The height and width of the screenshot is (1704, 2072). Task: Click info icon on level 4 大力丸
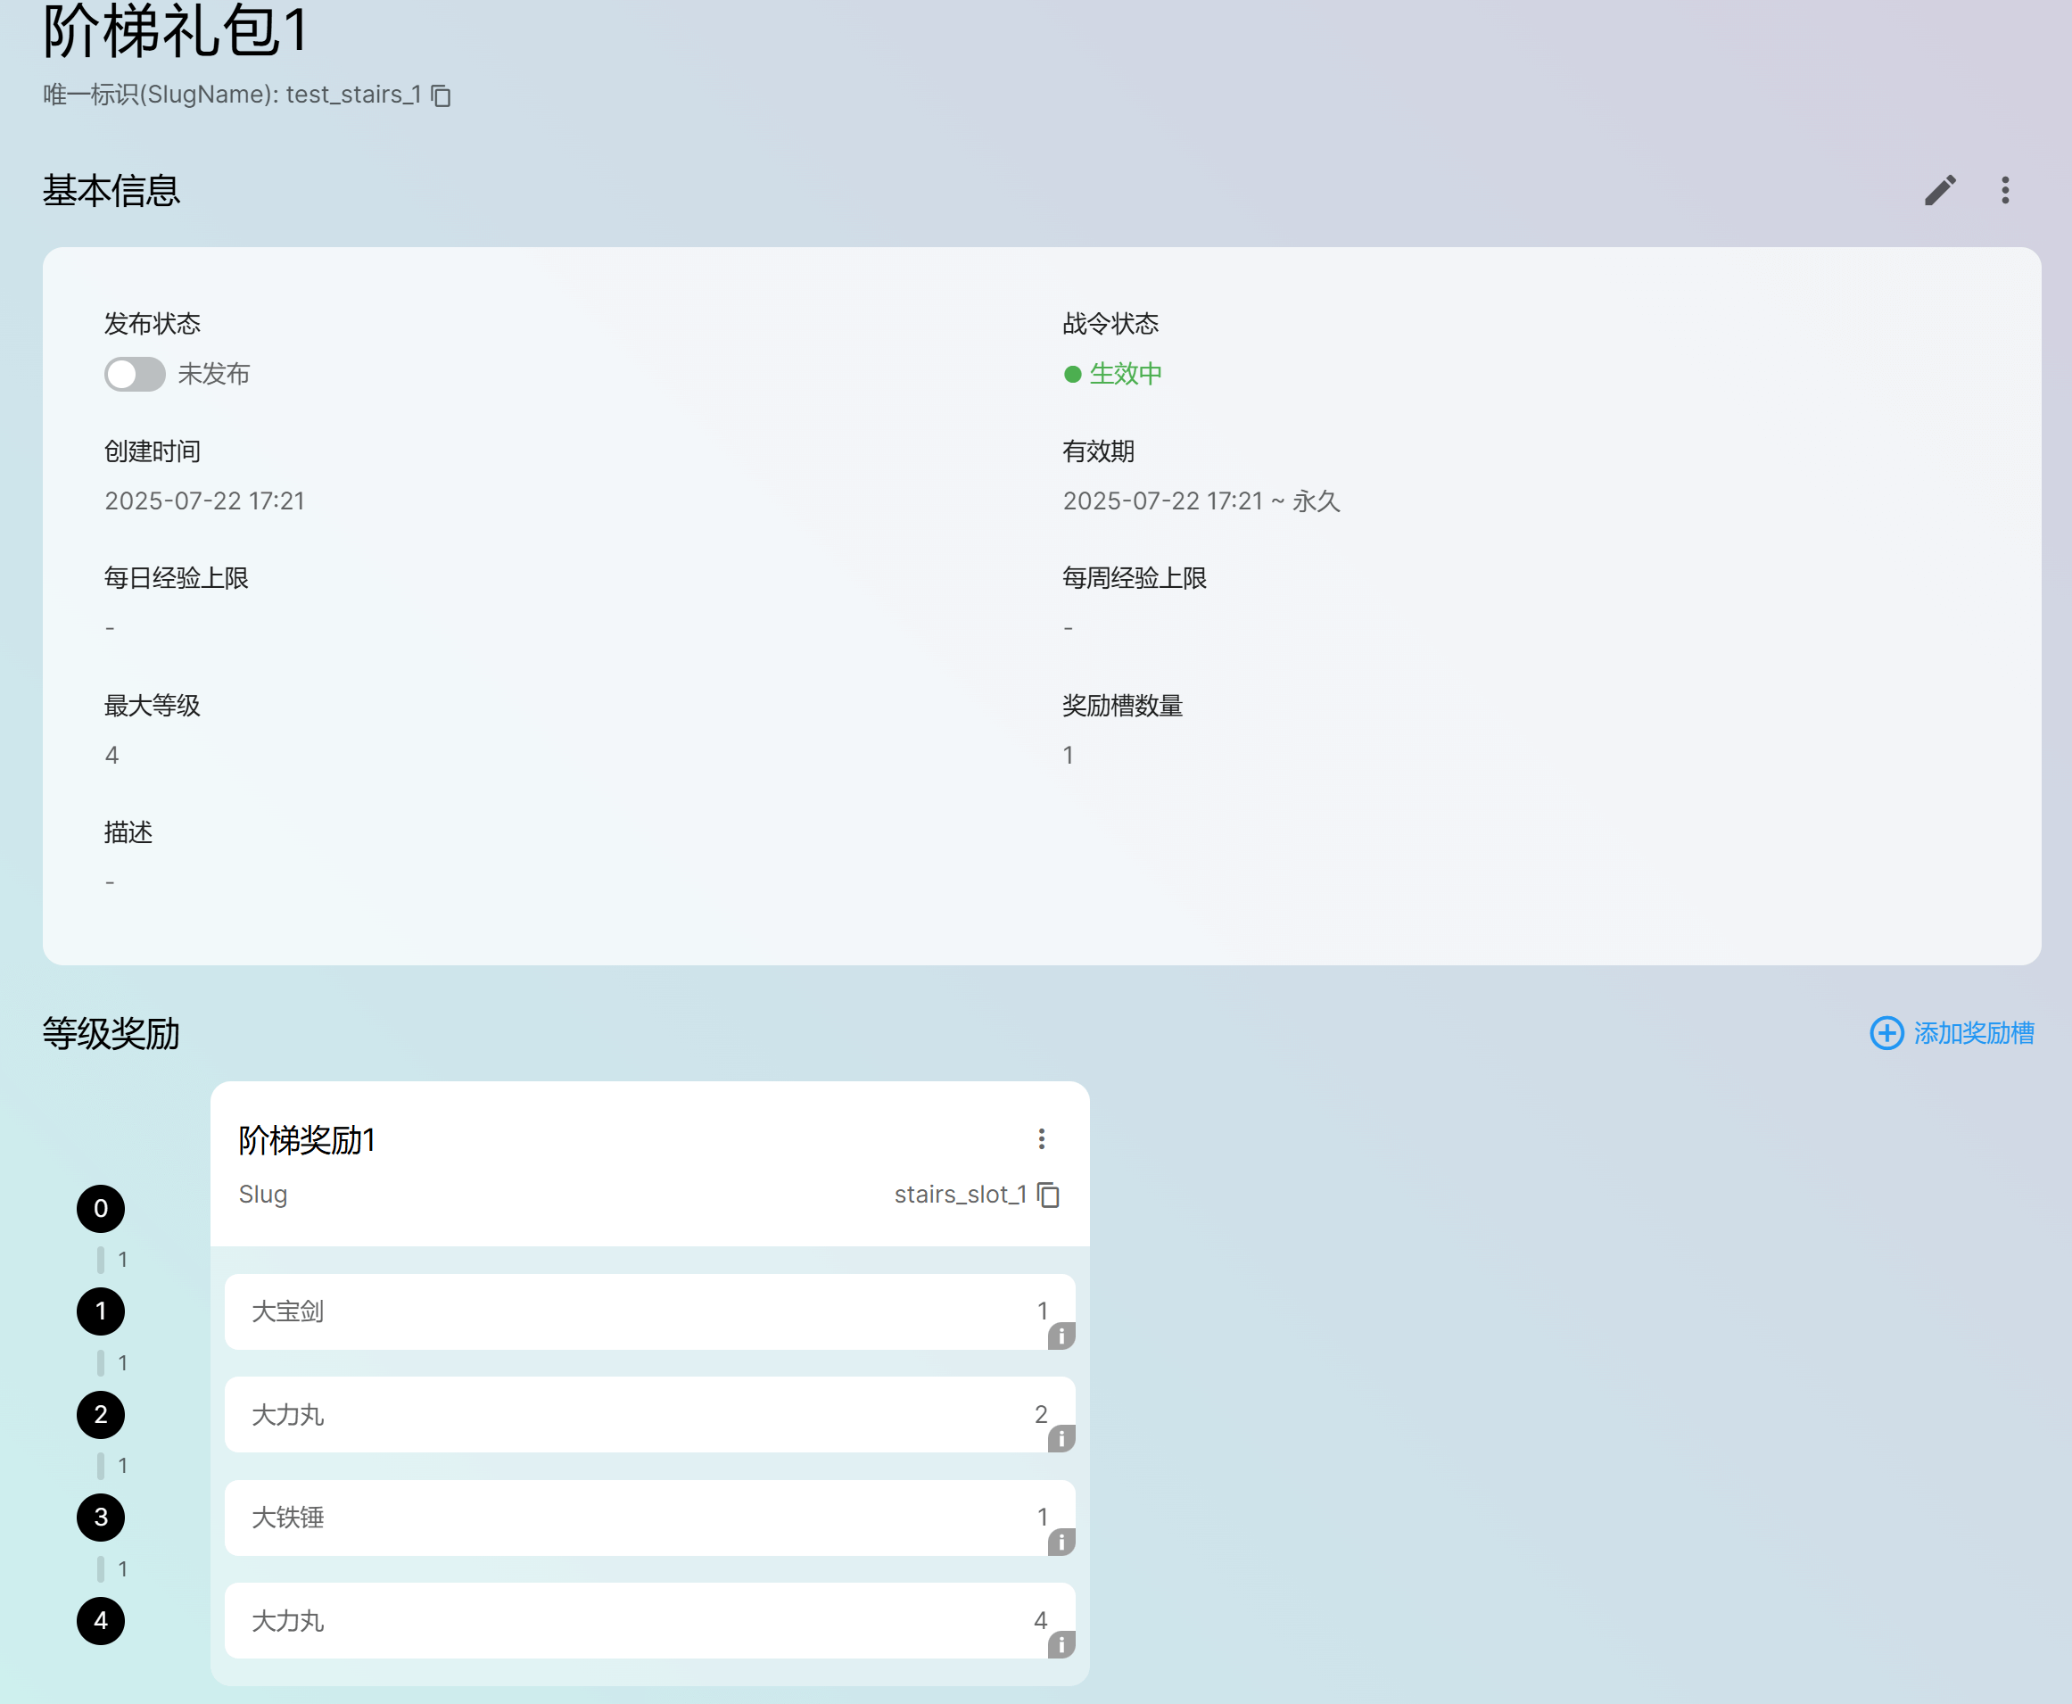point(1061,1645)
